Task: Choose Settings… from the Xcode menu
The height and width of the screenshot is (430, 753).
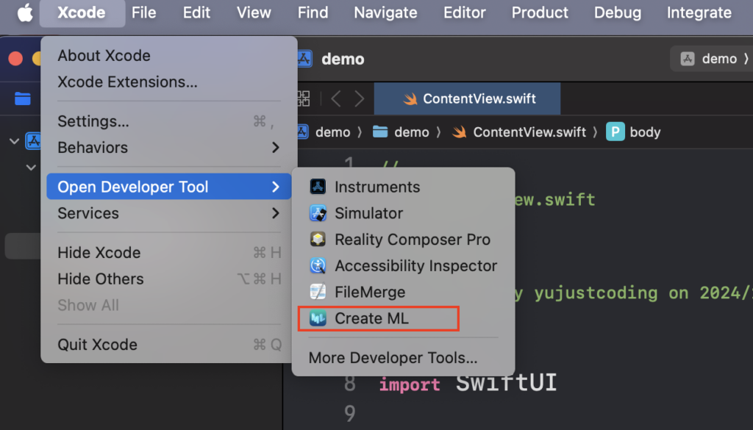Action: point(93,121)
